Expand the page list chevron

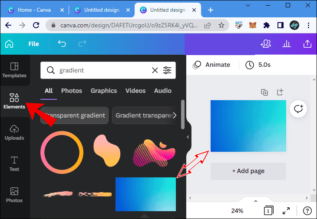pos(255,201)
